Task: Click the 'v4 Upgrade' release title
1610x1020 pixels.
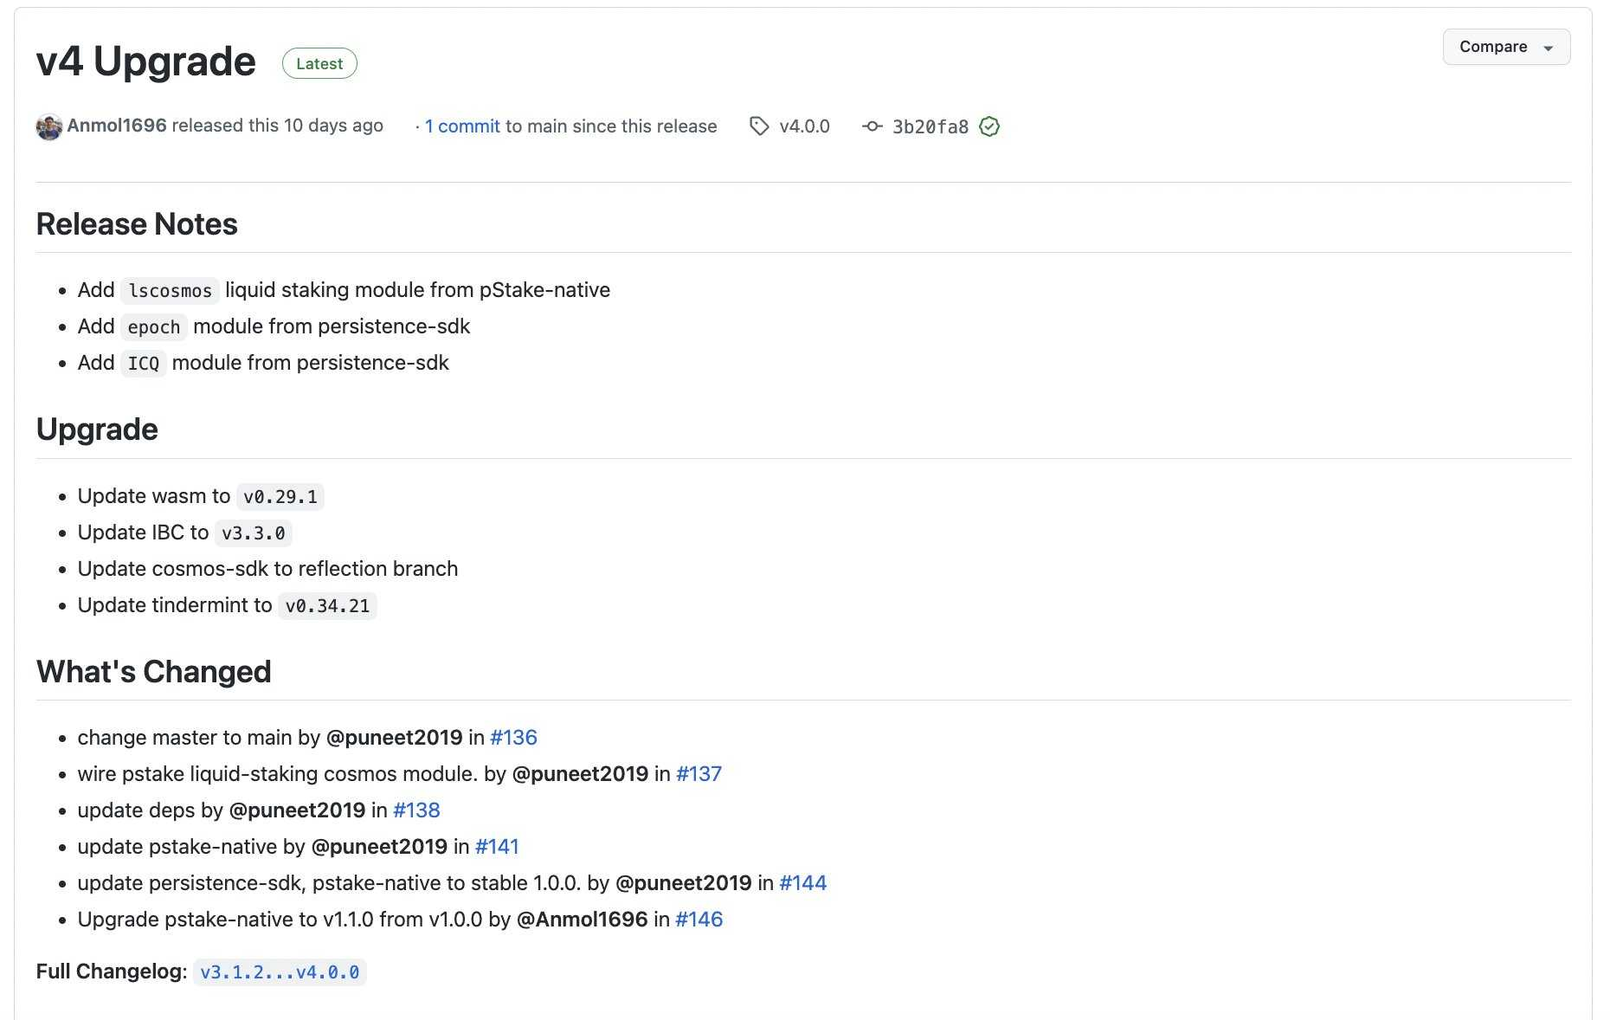Action: [x=146, y=61]
